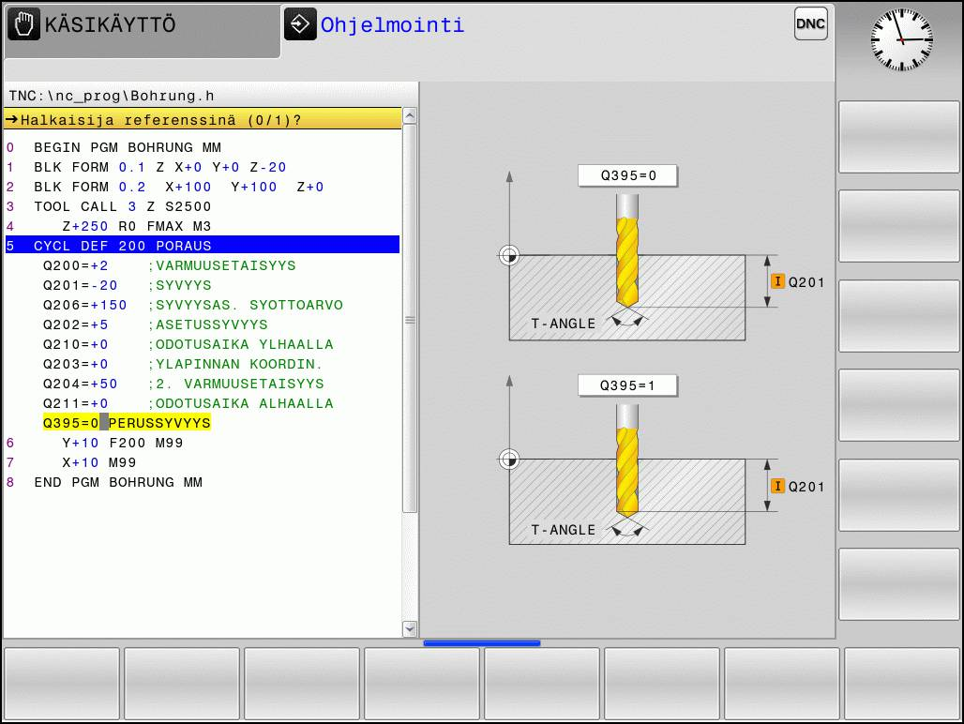
Task: Click the scroll up arrow of program list
Action: [x=410, y=116]
